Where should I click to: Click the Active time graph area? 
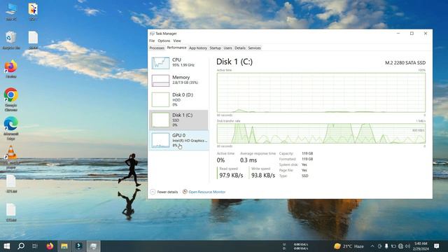click(x=321, y=92)
